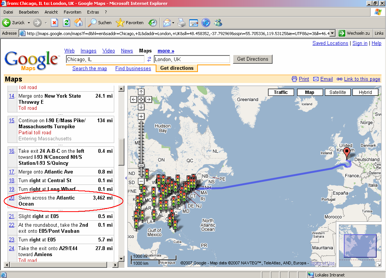Switch to Map view

pyautogui.click(x=310, y=92)
